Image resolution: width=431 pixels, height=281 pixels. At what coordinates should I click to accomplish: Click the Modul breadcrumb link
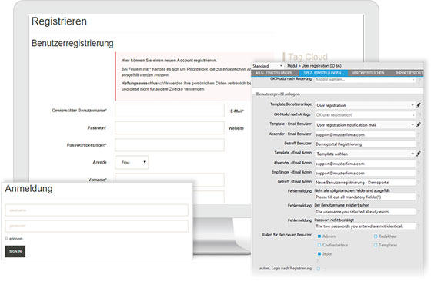click(x=292, y=66)
